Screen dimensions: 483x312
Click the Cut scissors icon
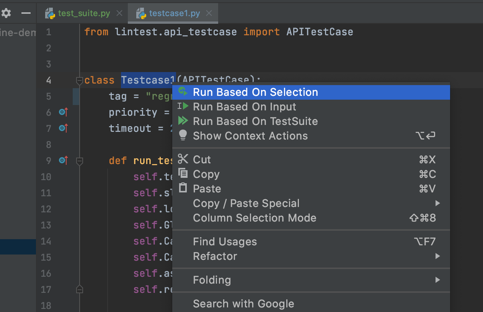(183, 159)
